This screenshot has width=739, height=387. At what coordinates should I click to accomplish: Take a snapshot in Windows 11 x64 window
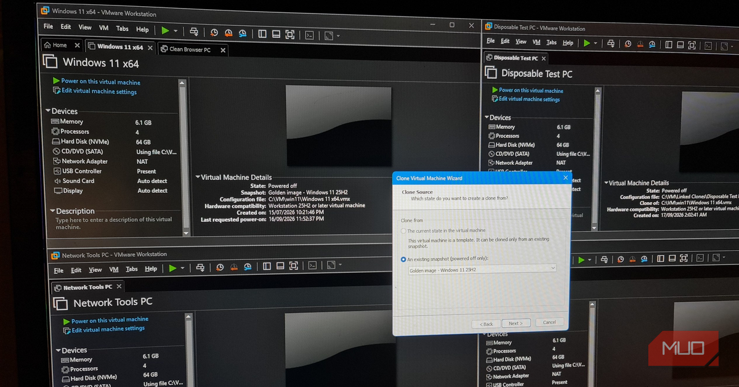(x=214, y=33)
